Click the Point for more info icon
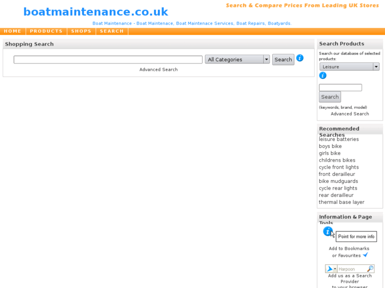385x288 pixels. tap(328, 231)
